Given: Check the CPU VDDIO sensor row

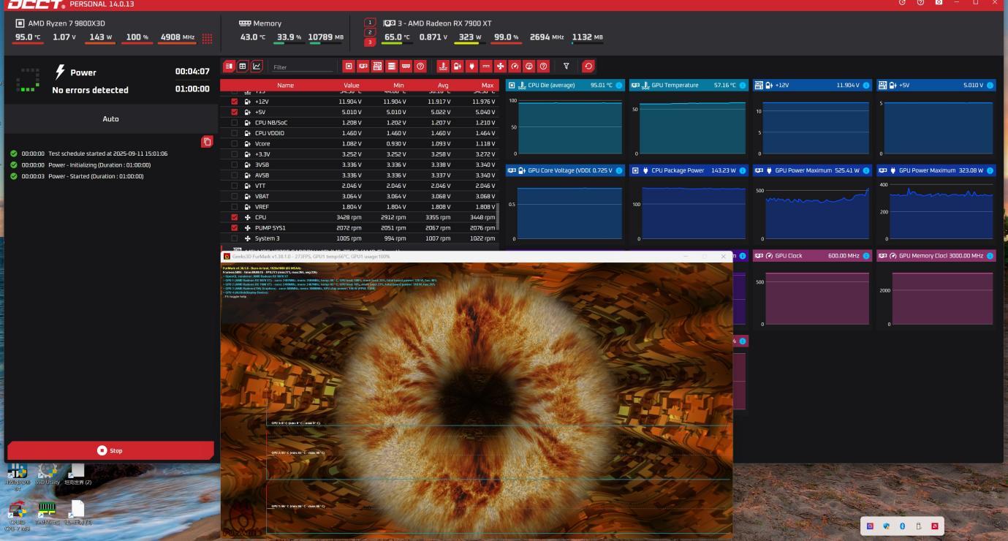Looking at the screenshot, I should (235, 133).
